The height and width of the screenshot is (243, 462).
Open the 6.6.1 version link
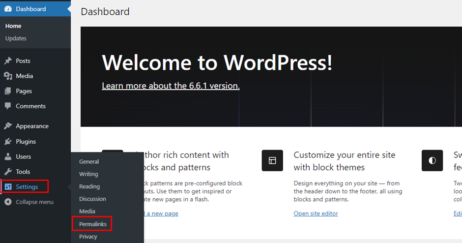point(171,86)
